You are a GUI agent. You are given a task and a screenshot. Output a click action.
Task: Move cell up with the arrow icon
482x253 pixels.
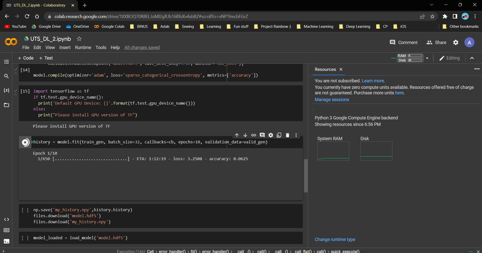point(237,135)
